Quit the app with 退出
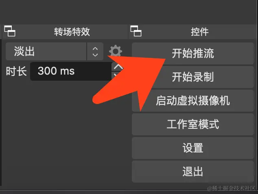258x194 pixels. pyautogui.click(x=192, y=172)
